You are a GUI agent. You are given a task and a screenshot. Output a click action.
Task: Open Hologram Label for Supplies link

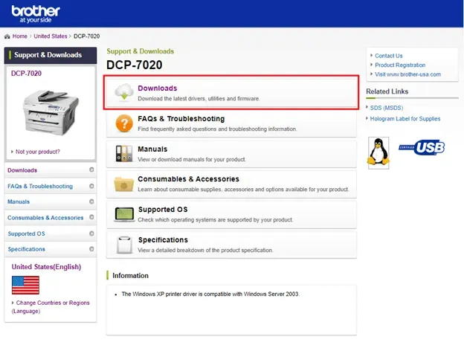tap(405, 119)
